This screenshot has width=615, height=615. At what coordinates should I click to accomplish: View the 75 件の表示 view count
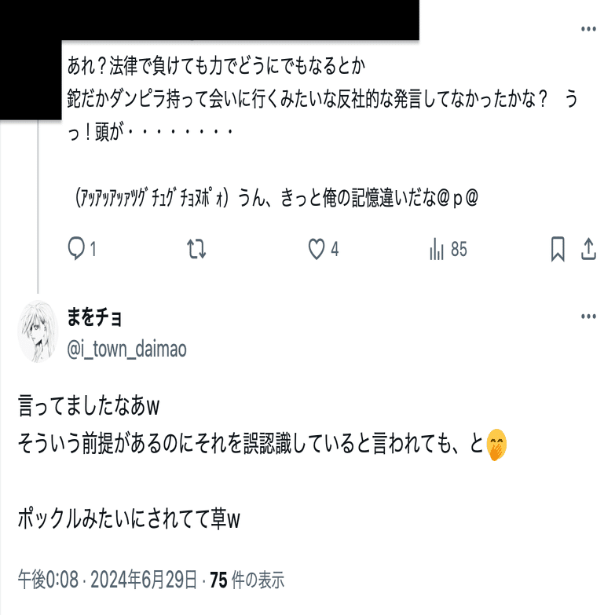click(x=247, y=580)
